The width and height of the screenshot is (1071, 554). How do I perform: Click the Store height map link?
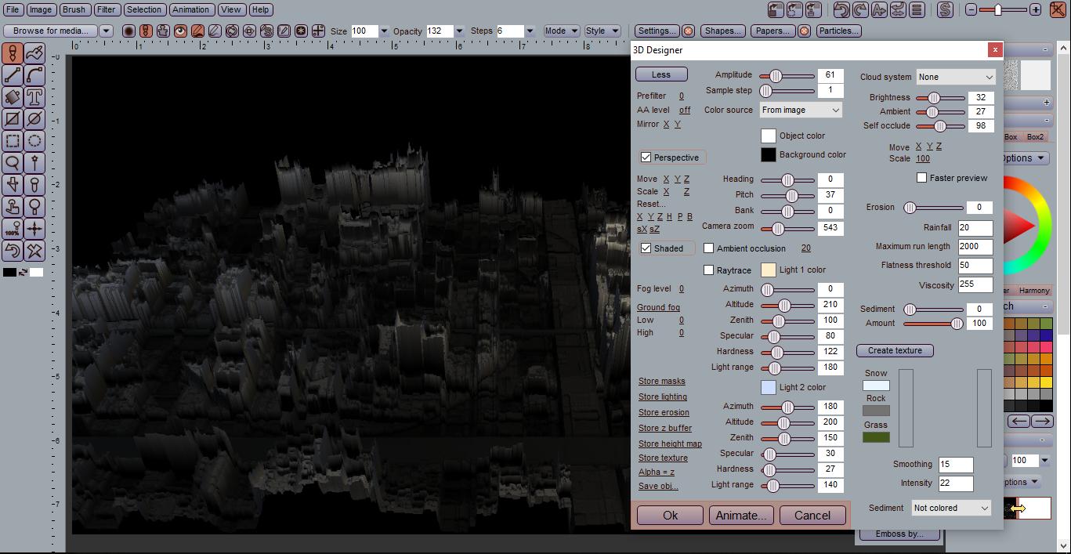670,444
